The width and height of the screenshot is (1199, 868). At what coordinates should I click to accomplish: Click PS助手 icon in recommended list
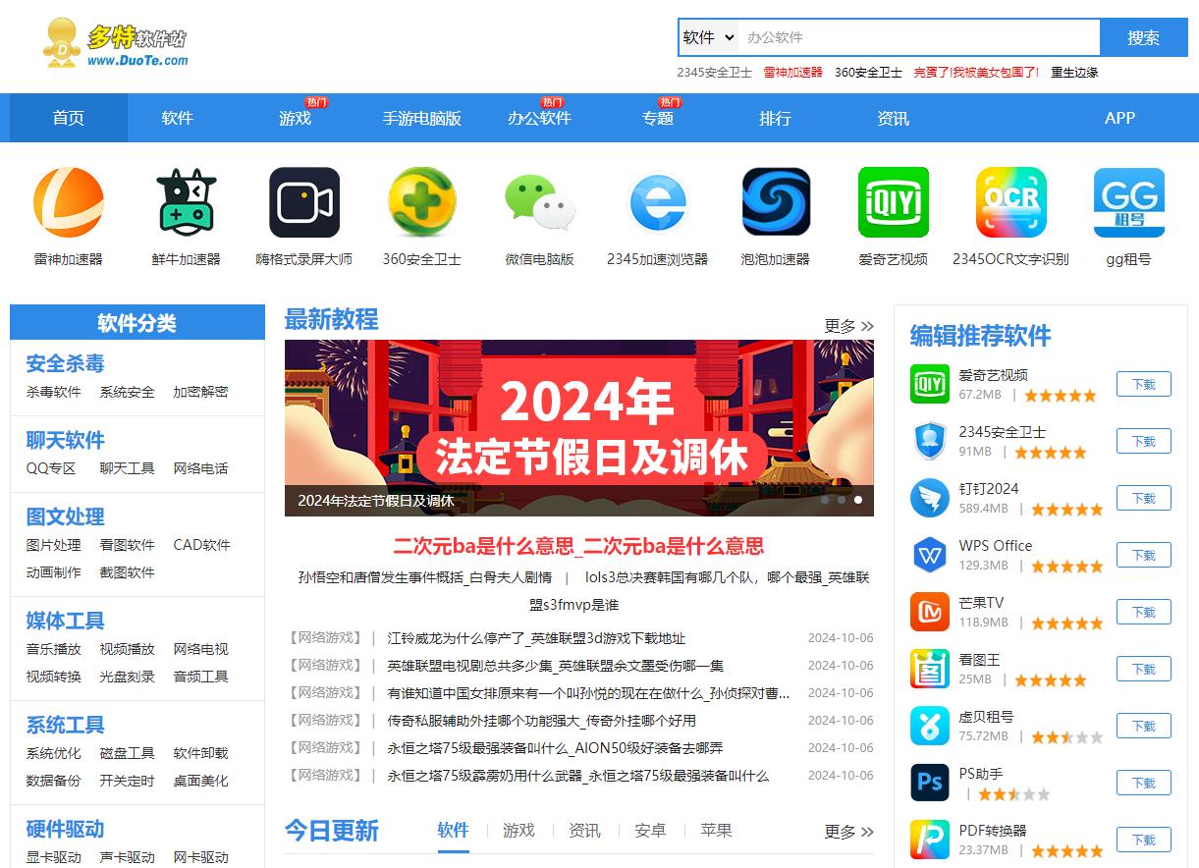(929, 783)
